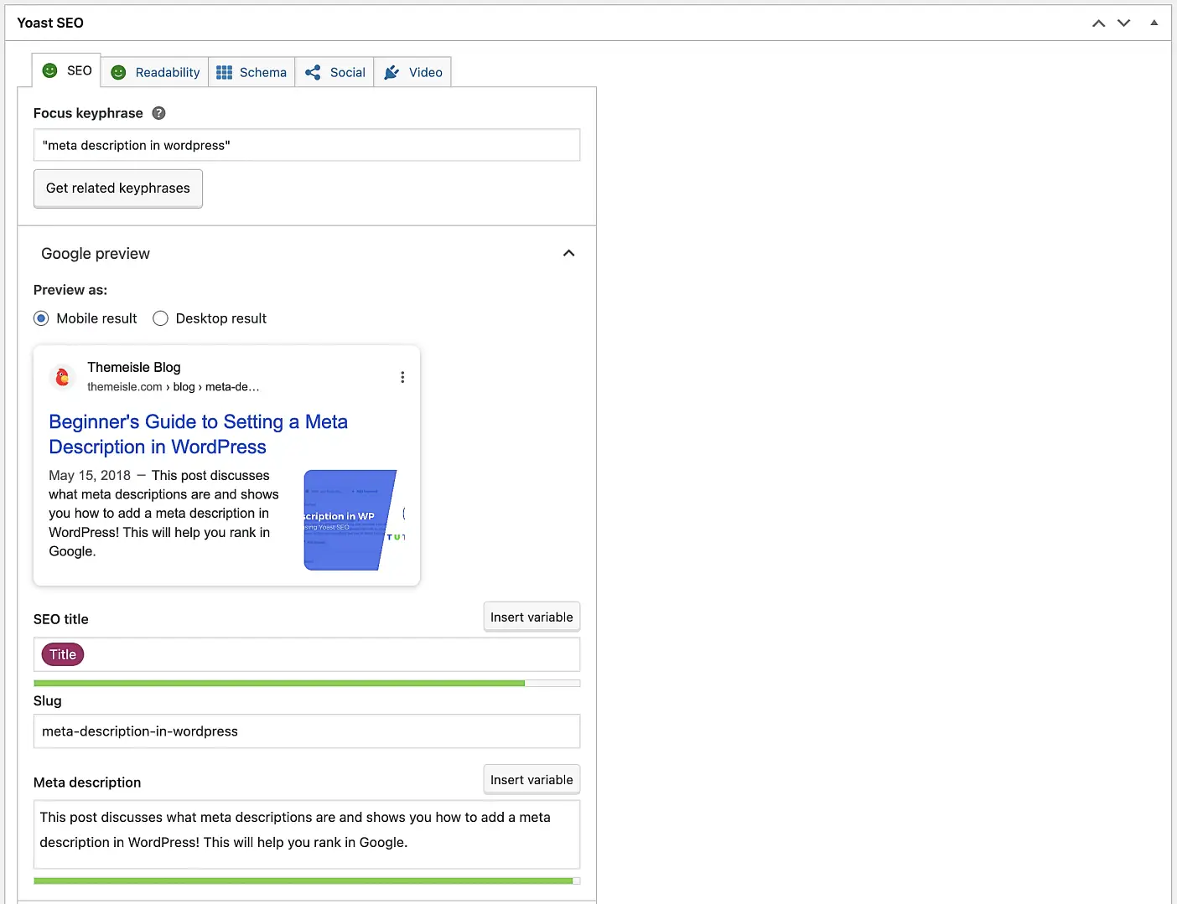Click Insert variable next to Meta description
The height and width of the screenshot is (904, 1177).
tap(531, 779)
